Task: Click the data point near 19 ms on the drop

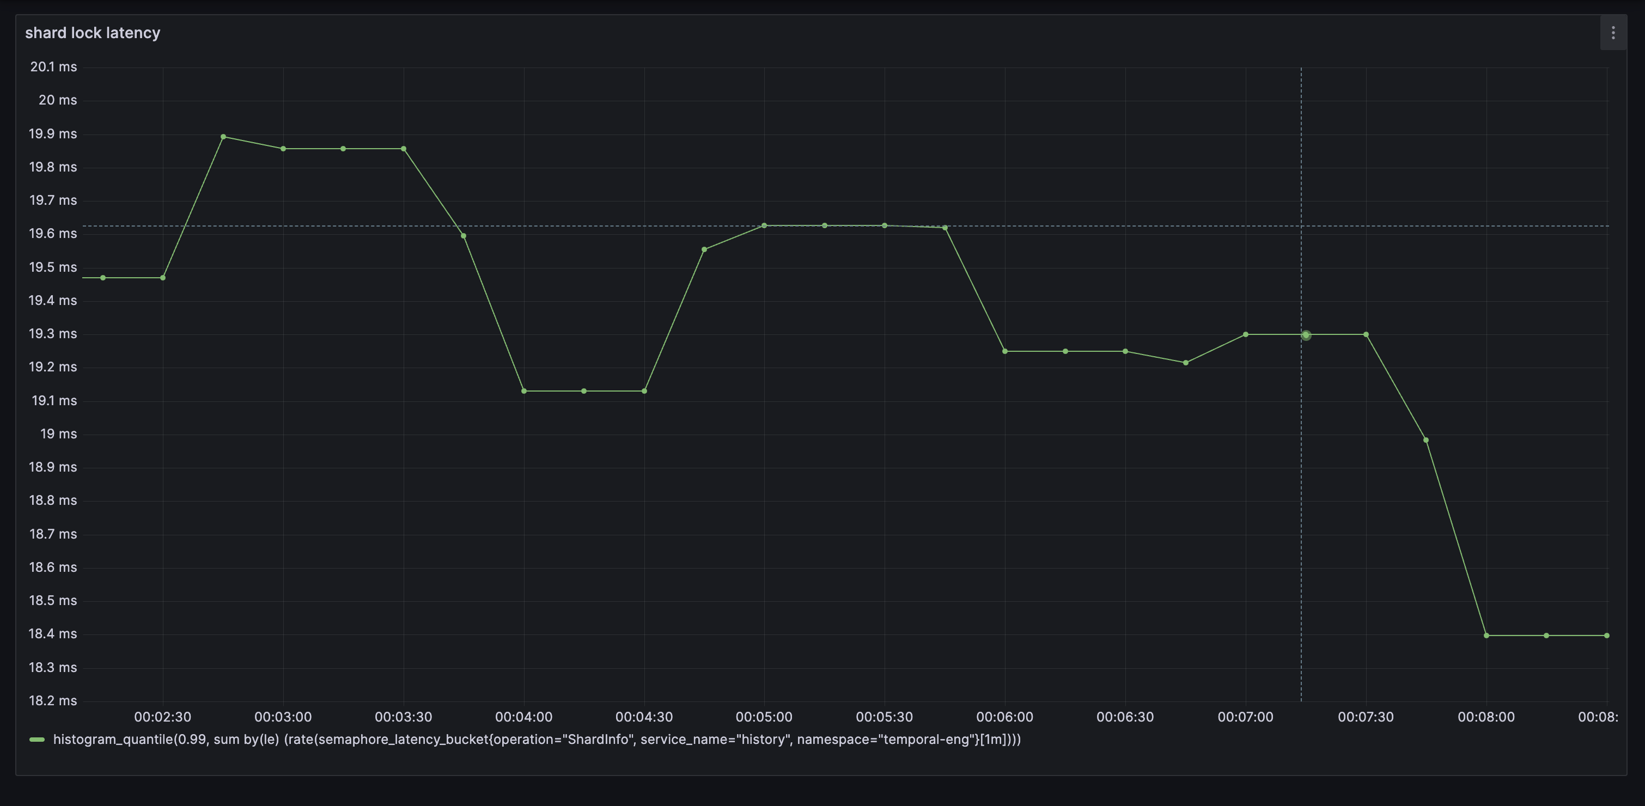Action: [1426, 440]
